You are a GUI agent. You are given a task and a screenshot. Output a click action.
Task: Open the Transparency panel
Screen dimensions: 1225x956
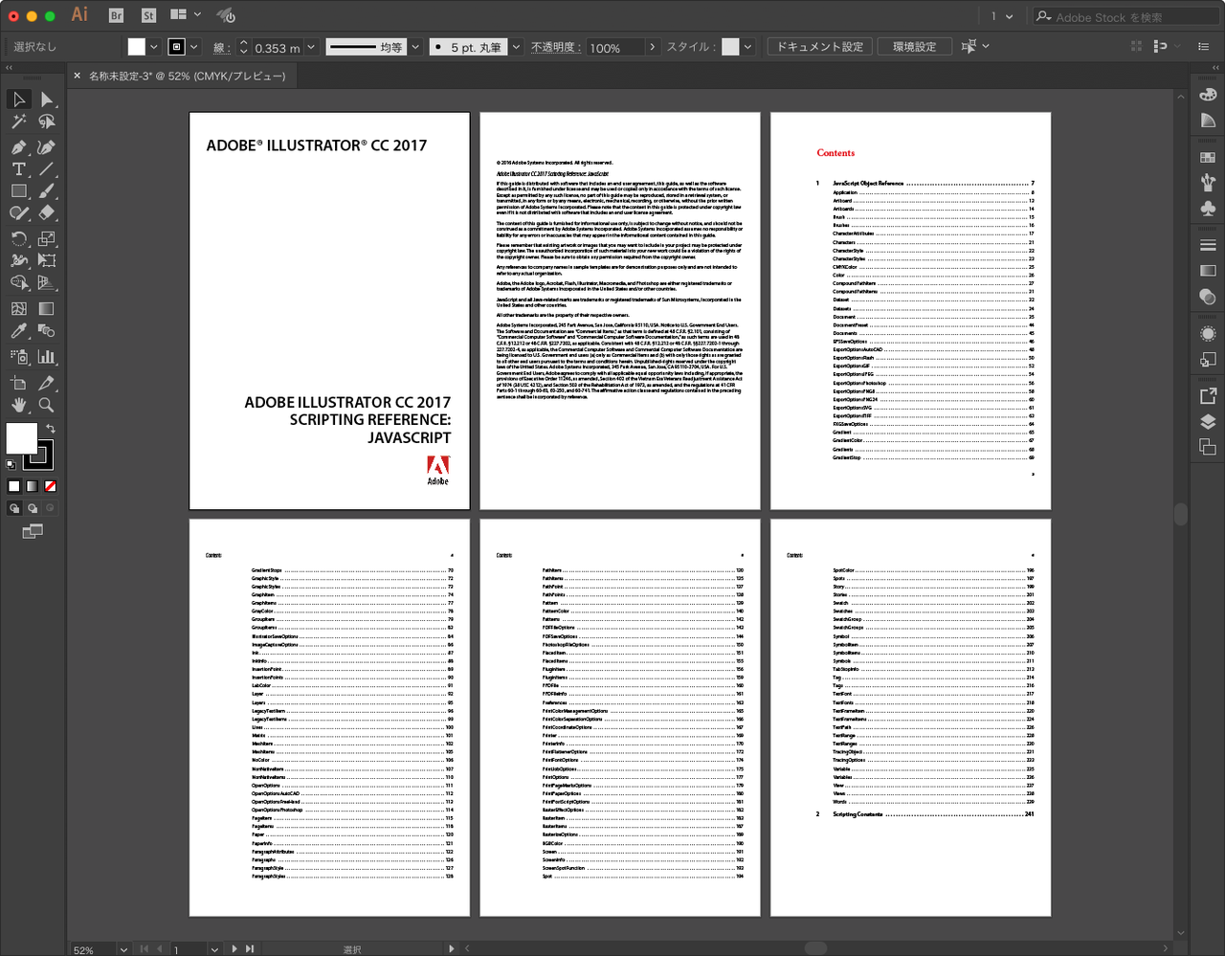(1208, 297)
